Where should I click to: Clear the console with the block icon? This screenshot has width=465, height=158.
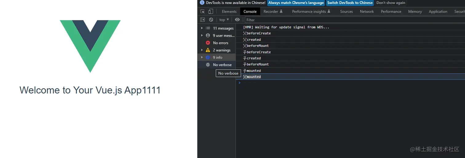211,19
